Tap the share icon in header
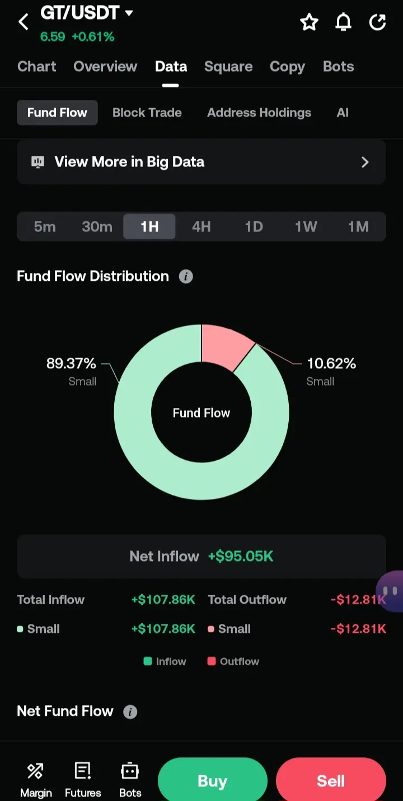 [x=378, y=22]
